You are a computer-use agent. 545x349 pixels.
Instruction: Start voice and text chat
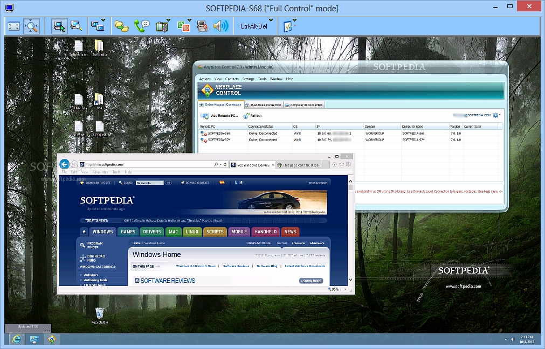pos(142,26)
